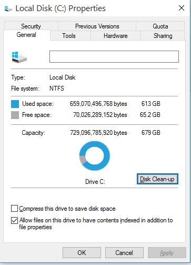Select the Hardware tab

tap(116, 36)
